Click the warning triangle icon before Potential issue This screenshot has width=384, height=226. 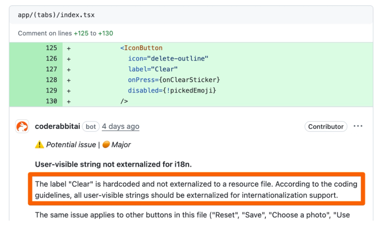tap(39, 145)
